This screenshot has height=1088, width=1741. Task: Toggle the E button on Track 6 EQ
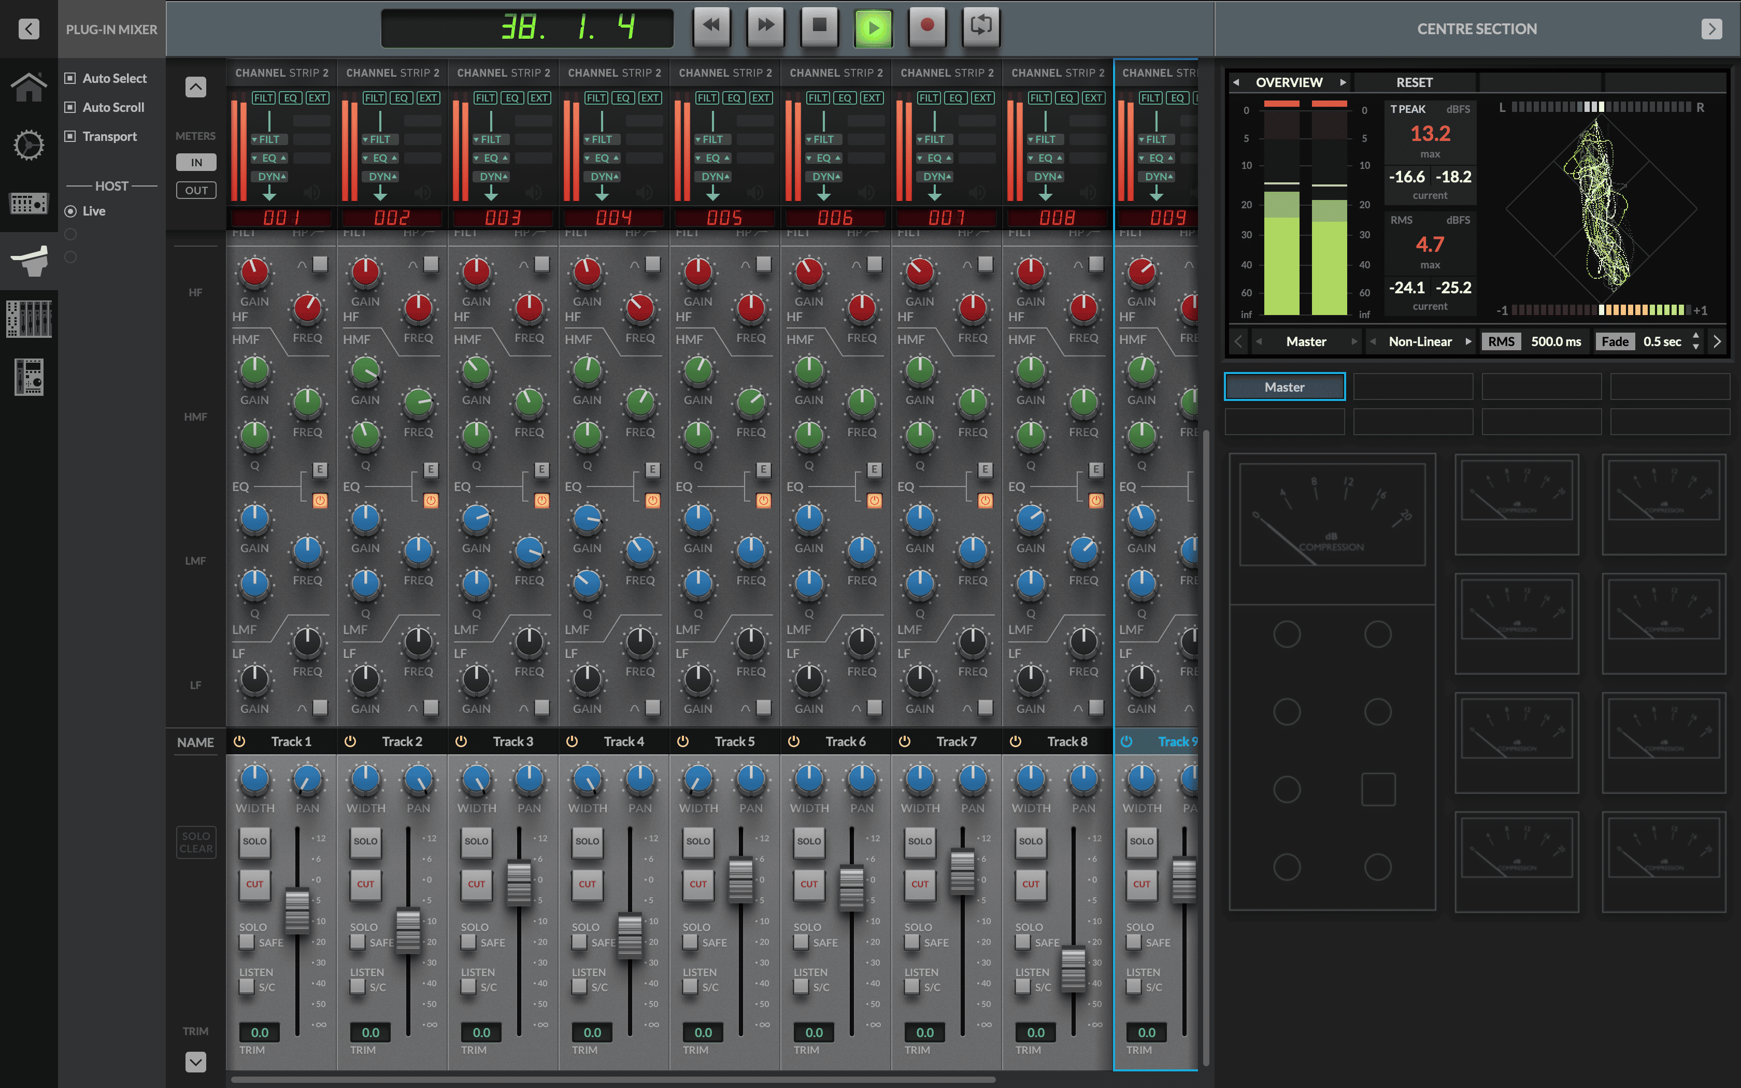click(874, 470)
